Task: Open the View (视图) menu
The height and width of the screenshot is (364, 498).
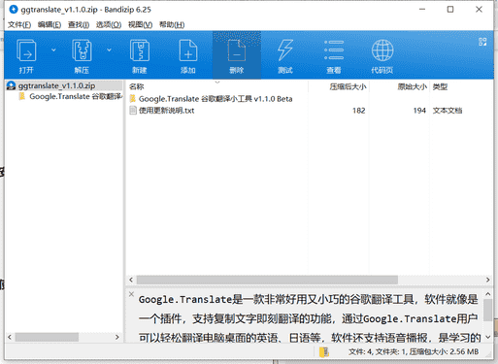Action: point(140,25)
